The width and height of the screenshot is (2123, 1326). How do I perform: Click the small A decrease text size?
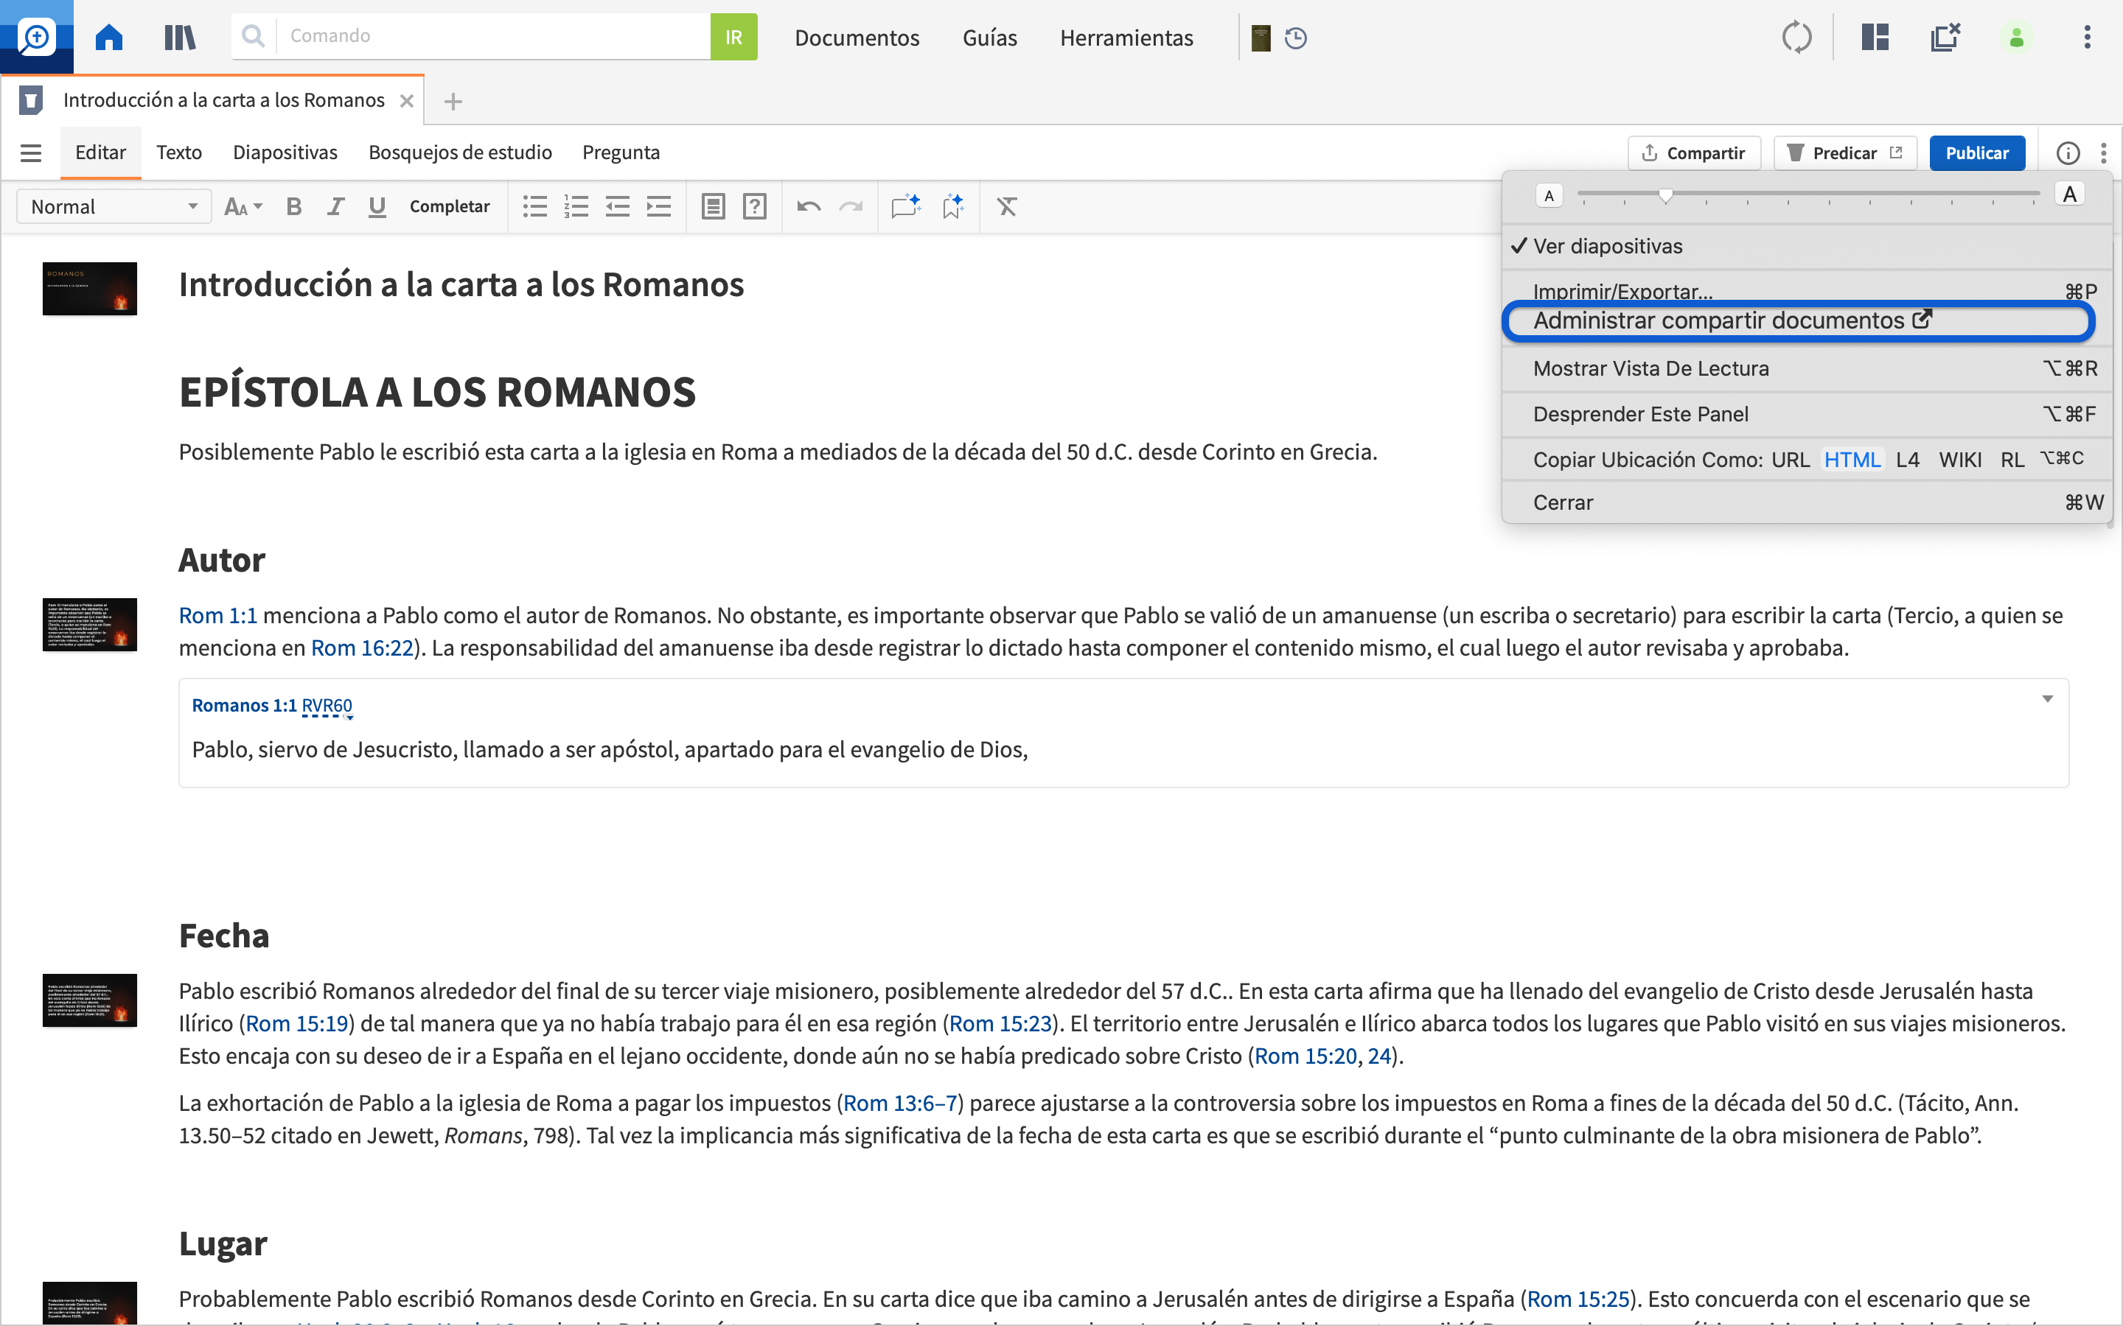coord(1549,194)
